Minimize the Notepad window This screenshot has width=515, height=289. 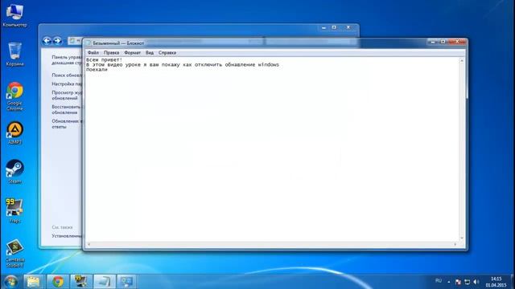point(433,42)
